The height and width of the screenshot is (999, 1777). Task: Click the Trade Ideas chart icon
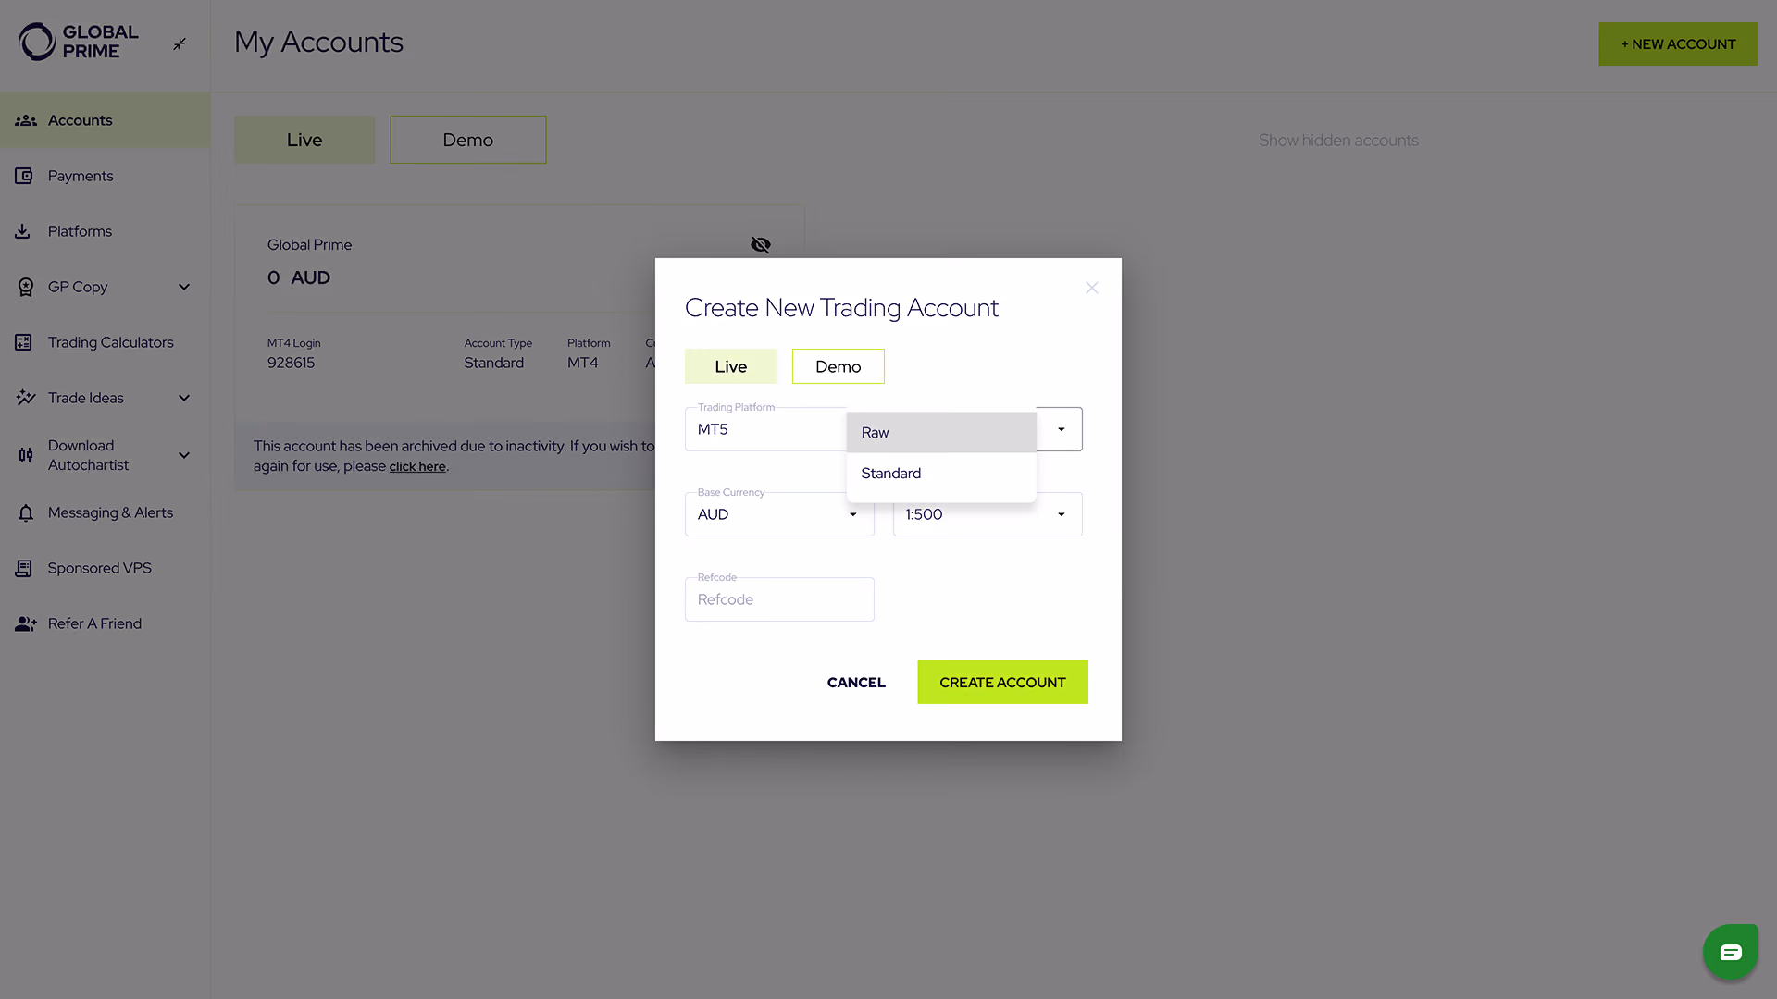(26, 398)
